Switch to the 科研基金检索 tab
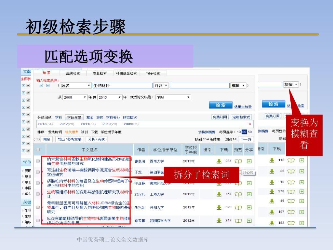The image size is (333, 250). point(127,73)
